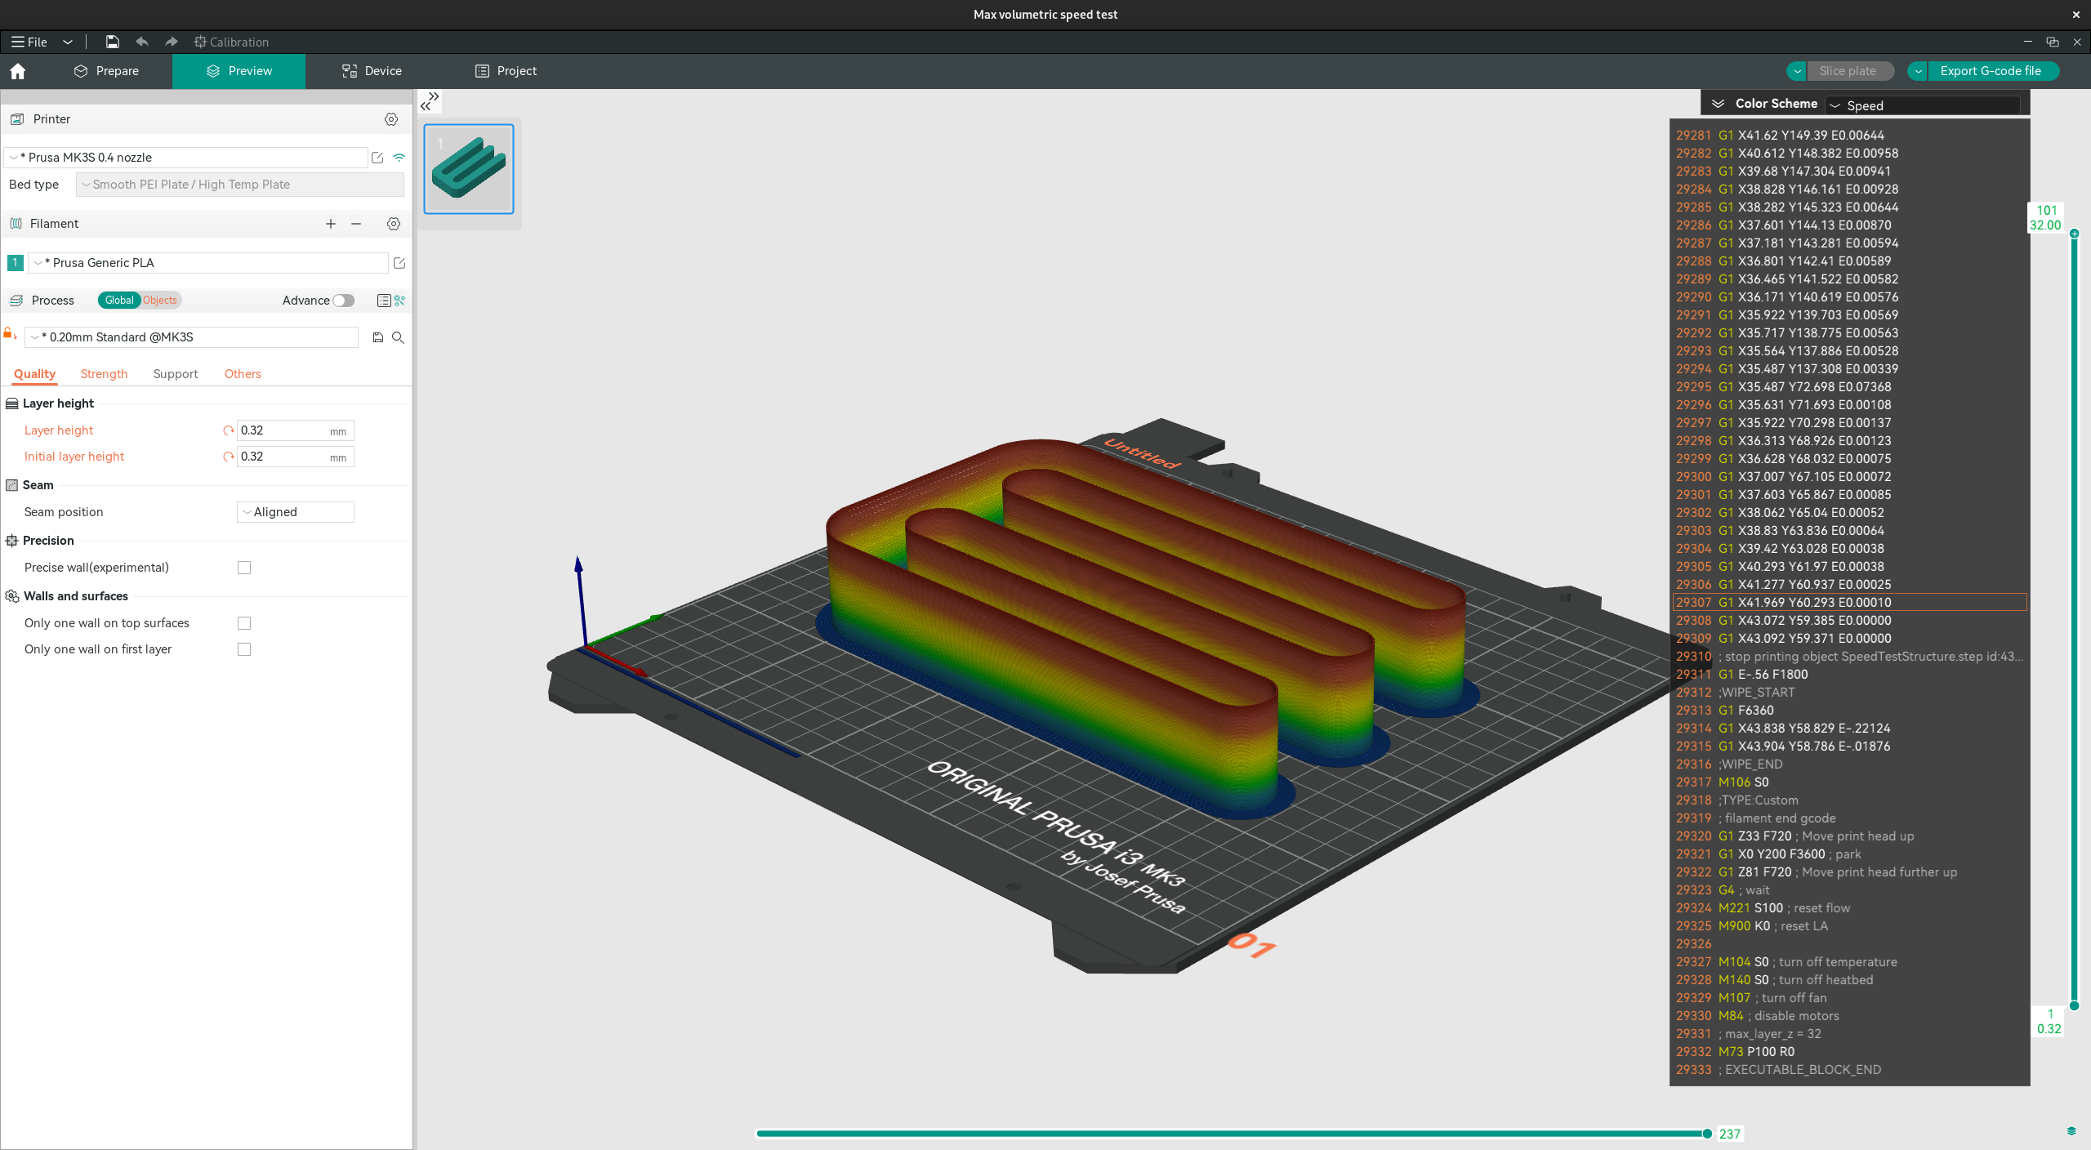Open the Seam position dropdown

(x=296, y=512)
